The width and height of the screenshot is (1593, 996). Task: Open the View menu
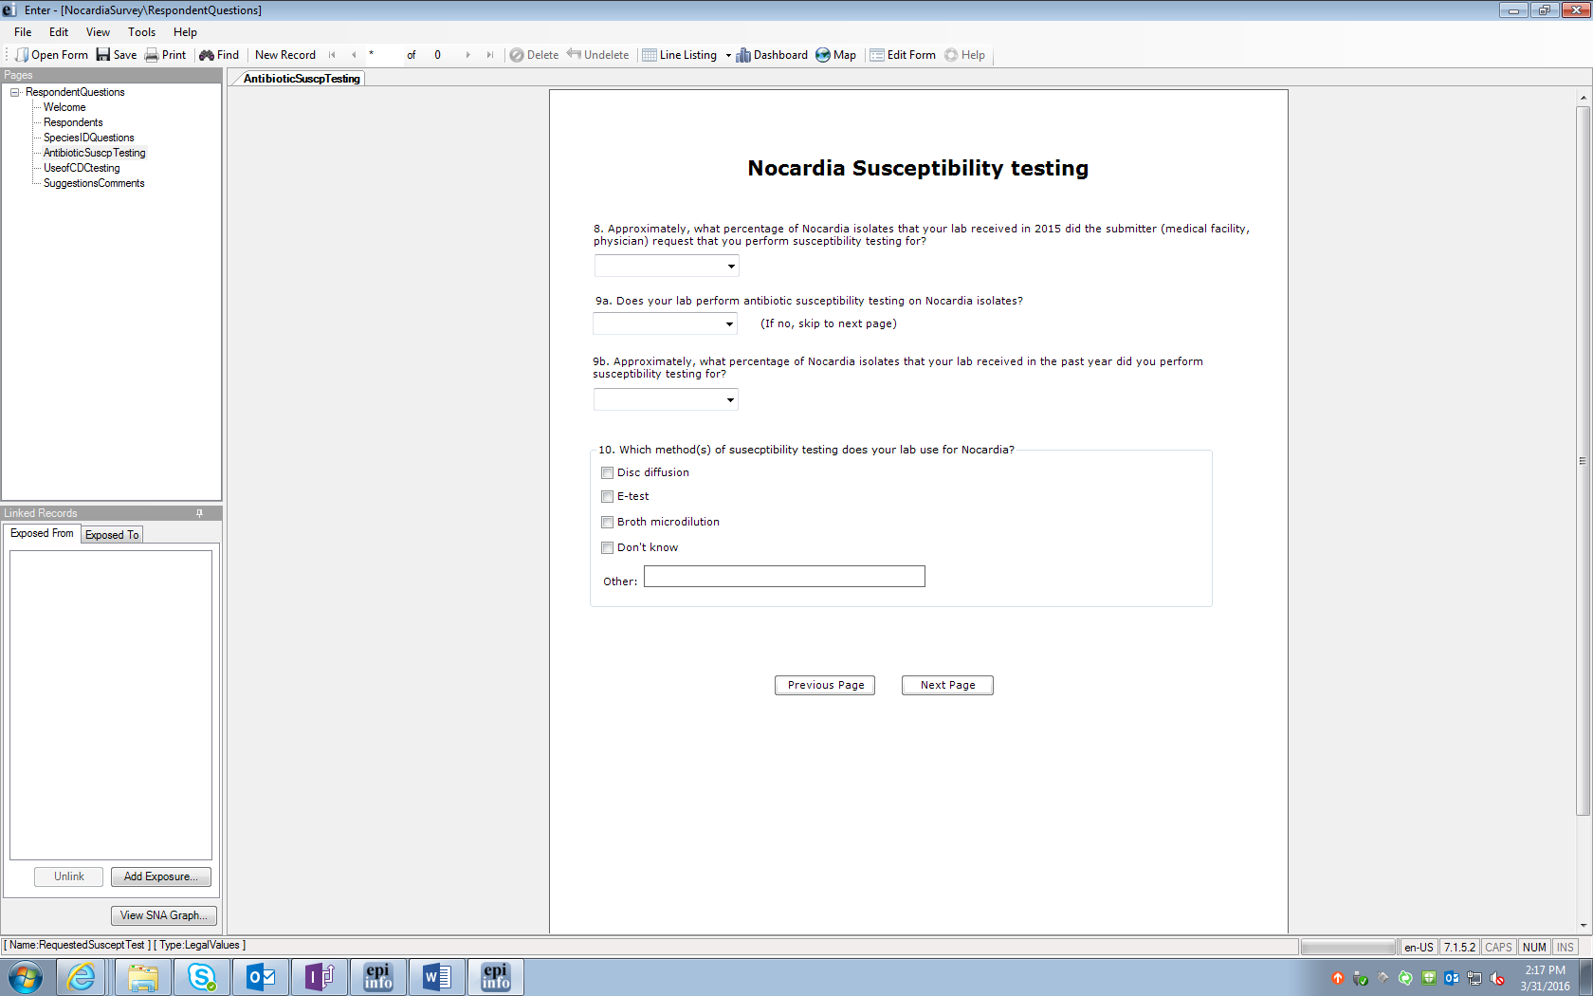pyautogui.click(x=98, y=32)
